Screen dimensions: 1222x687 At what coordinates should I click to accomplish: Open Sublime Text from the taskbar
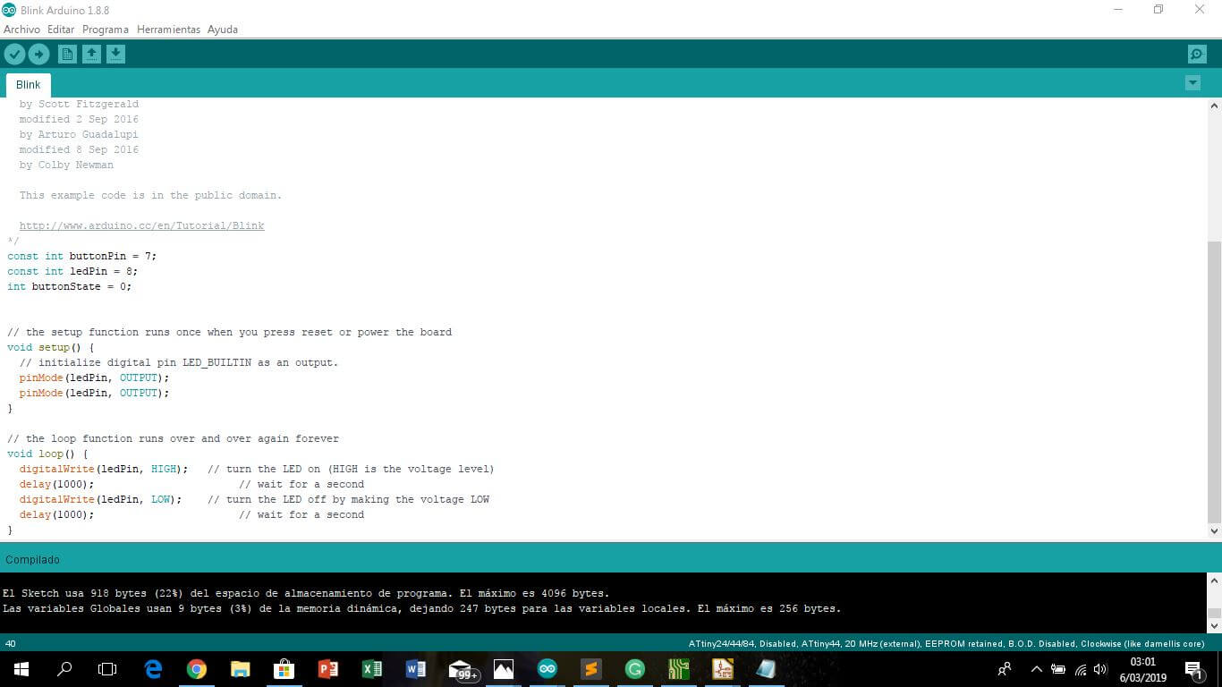tap(591, 669)
